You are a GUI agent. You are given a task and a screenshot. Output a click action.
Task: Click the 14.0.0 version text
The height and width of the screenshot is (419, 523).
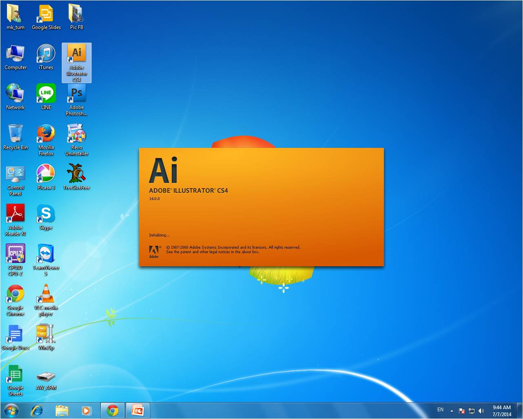coord(154,199)
